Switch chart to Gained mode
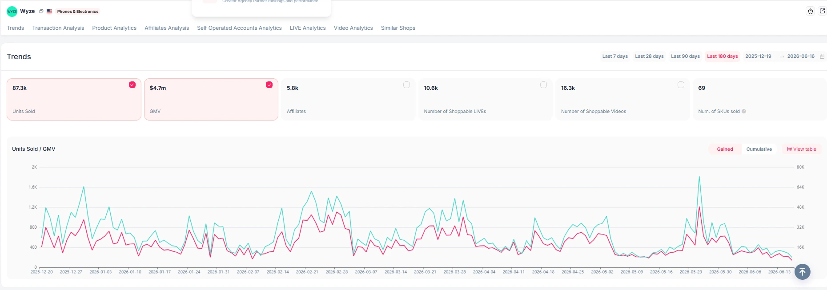The image size is (827, 290). (725, 149)
